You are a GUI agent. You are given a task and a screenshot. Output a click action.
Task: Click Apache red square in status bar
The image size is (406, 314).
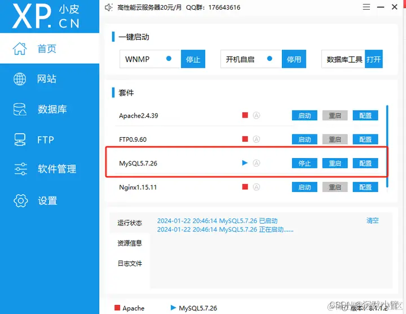coord(117,308)
